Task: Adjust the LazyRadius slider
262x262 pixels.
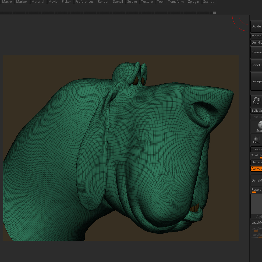Action: click(x=256, y=235)
